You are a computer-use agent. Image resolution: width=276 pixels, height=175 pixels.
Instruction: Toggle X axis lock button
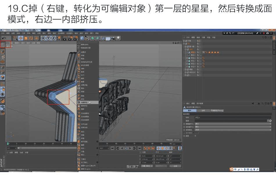(x=43, y=38)
